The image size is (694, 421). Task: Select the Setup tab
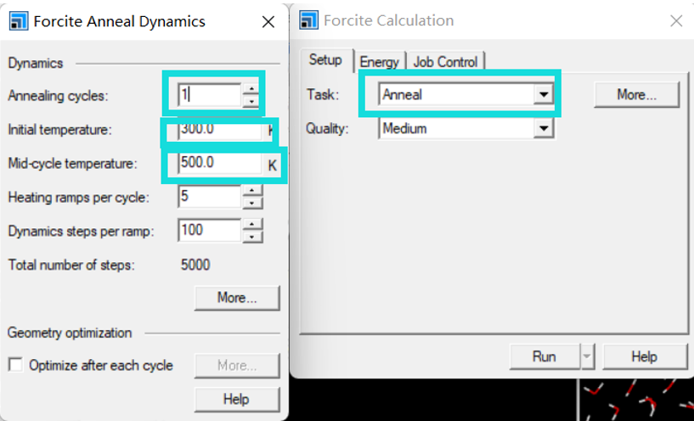tap(325, 59)
